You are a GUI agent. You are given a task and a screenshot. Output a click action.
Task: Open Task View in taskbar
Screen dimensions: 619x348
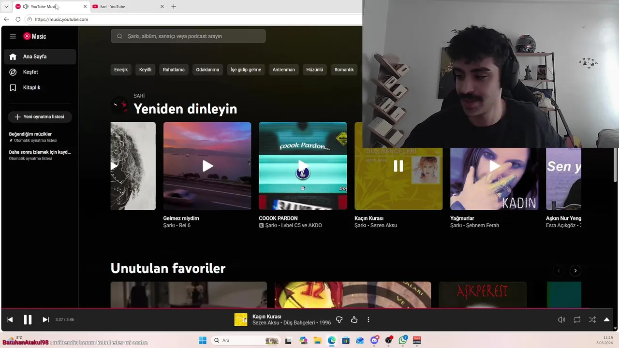pos(288,340)
